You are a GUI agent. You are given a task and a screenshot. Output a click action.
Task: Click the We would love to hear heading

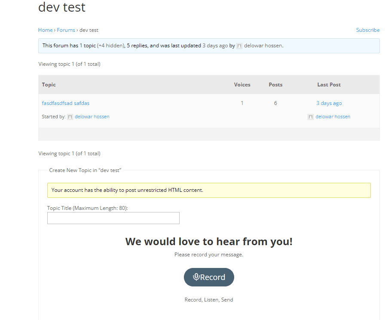pyautogui.click(x=209, y=241)
